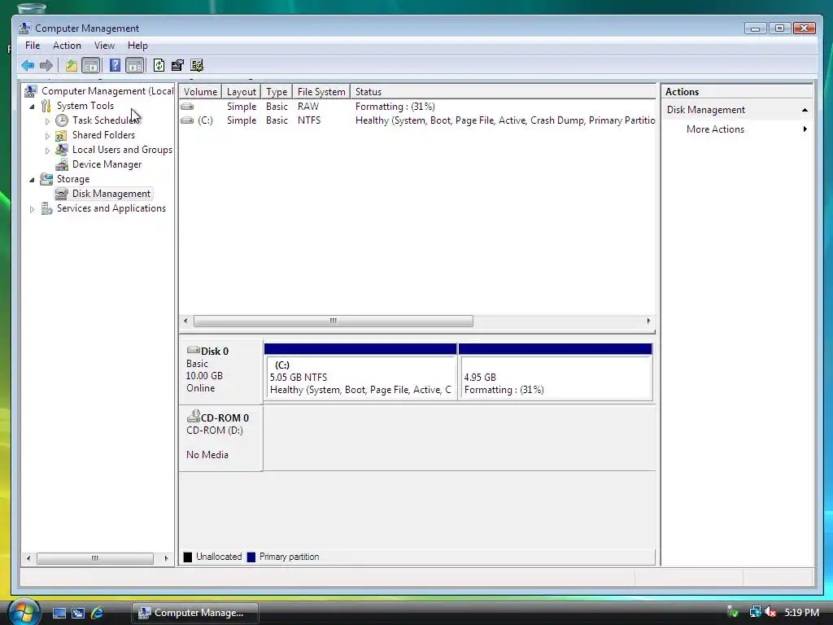Click the Up one level folder icon
833x625 pixels.
tap(72, 65)
